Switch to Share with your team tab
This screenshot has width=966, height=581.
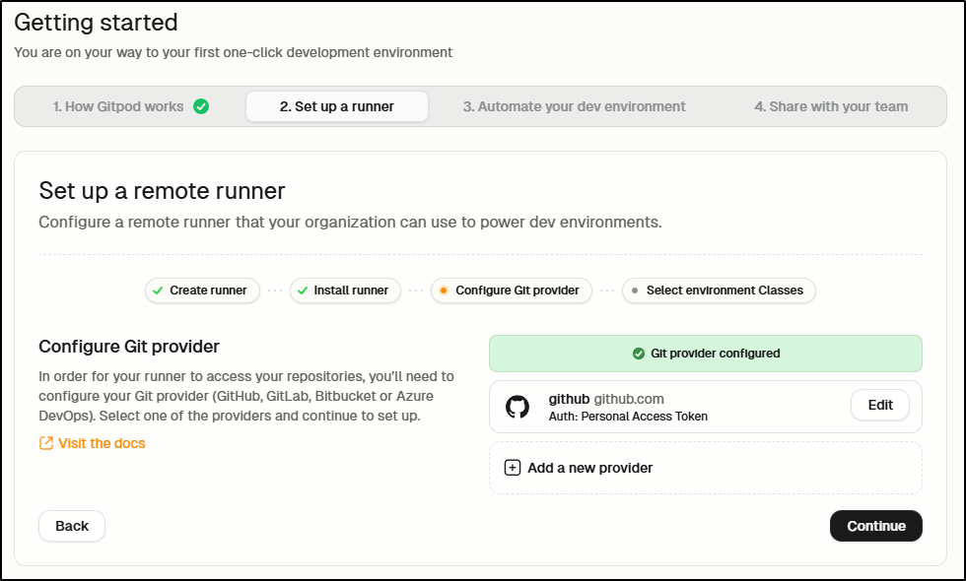[x=831, y=106]
